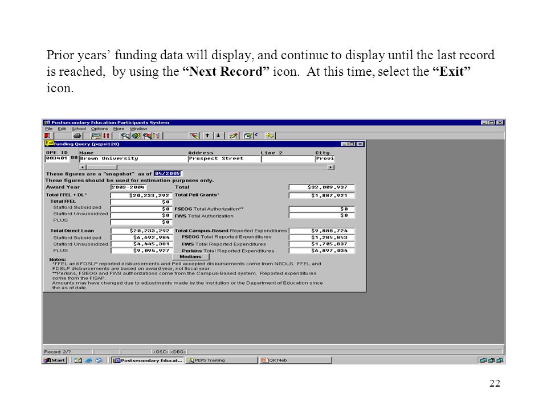Click the <OSC> status bar indicator

point(161,352)
